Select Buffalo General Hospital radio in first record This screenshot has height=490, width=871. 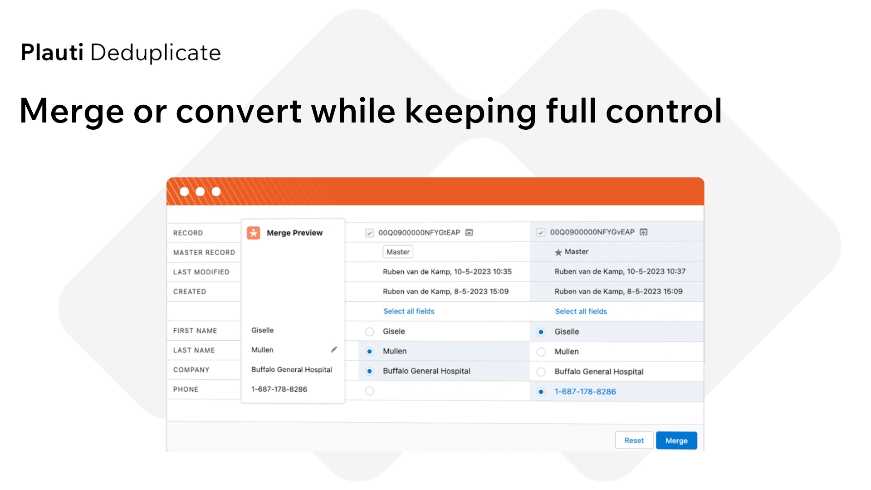click(370, 372)
